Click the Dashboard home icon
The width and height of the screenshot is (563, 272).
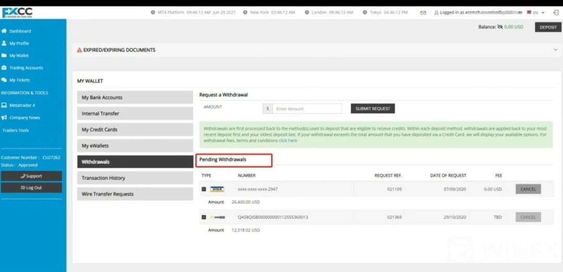pos(4,31)
